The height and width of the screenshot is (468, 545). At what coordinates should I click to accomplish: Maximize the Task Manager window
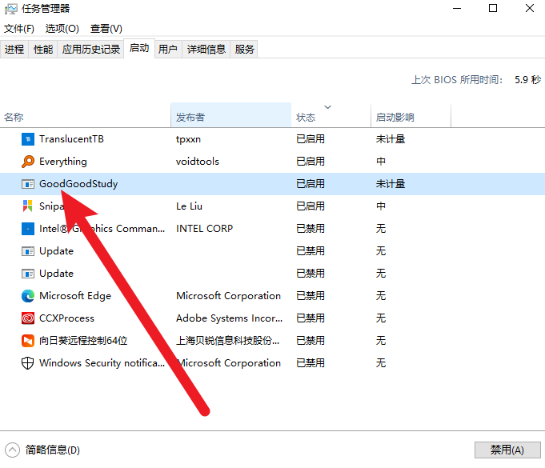point(493,8)
